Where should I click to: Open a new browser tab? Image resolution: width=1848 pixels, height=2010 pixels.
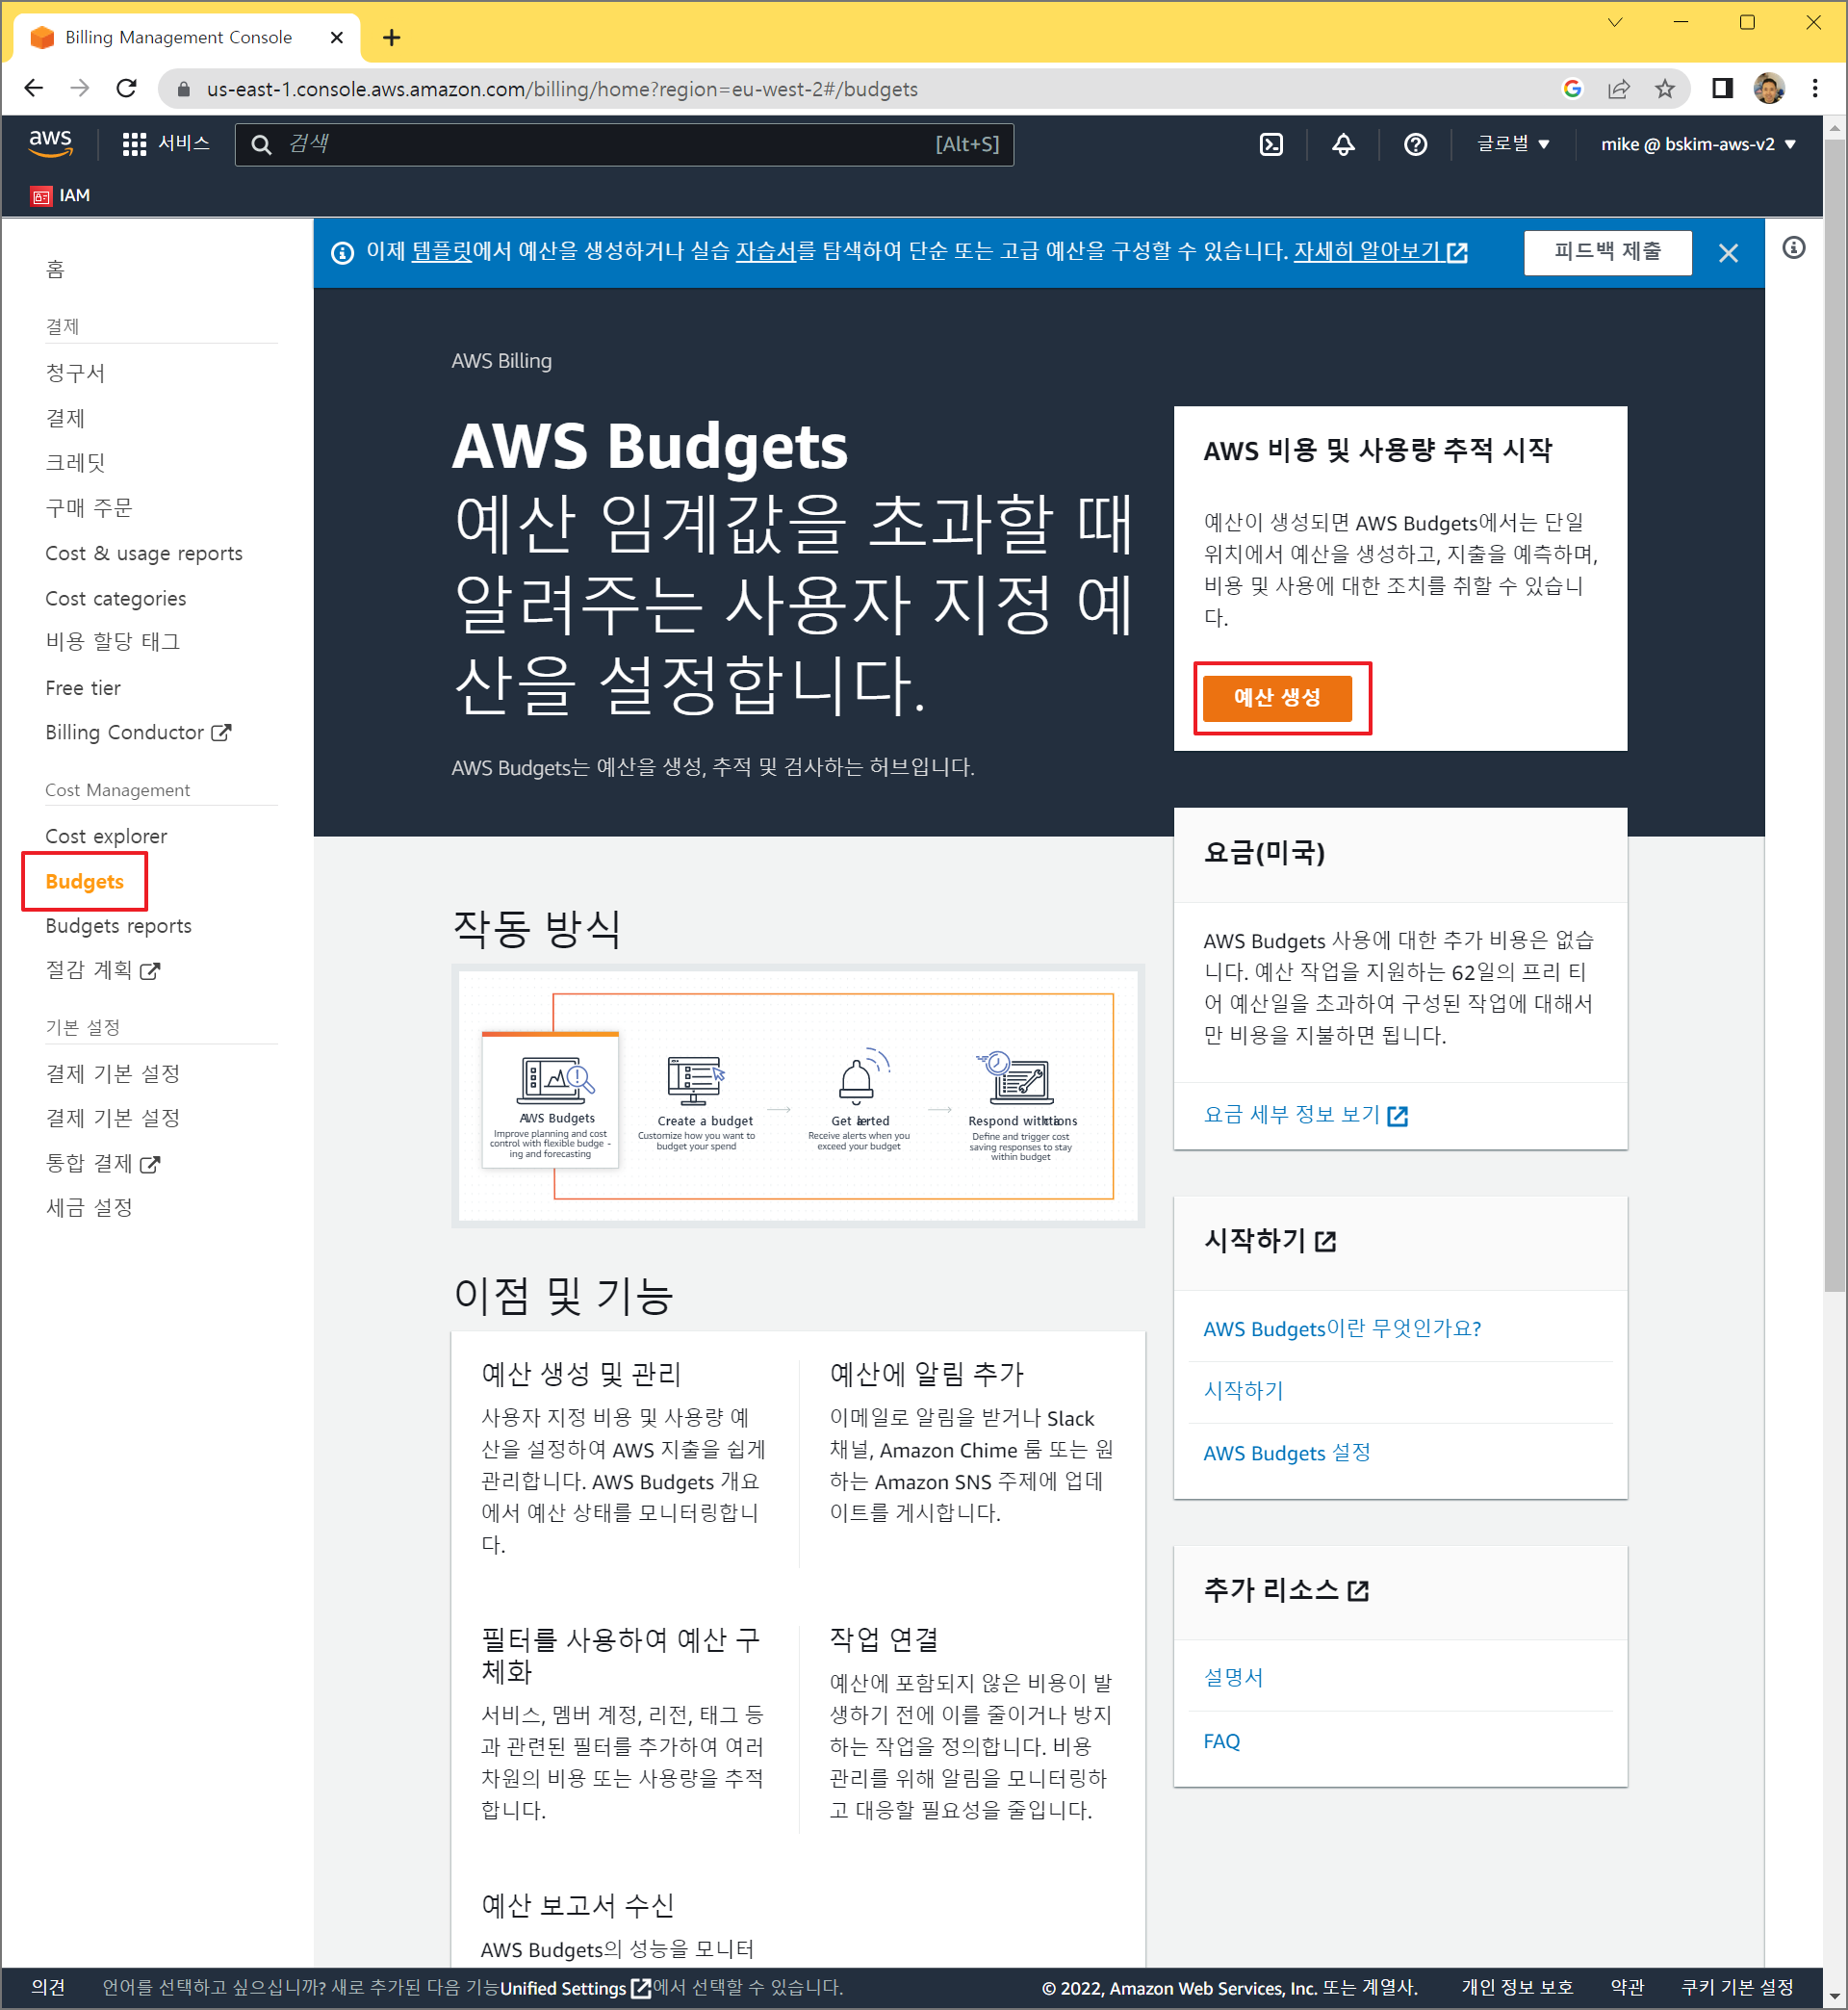(x=391, y=38)
